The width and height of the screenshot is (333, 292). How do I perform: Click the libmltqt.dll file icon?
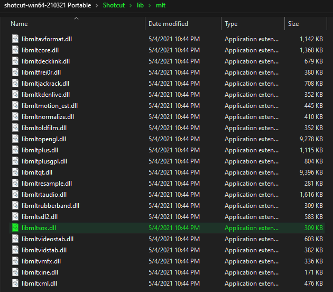(15, 172)
